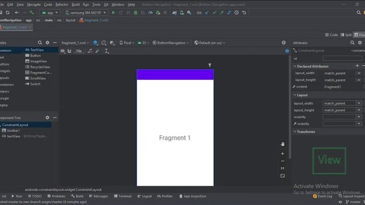The width and height of the screenshot is (365, 205).
Task: Collapse the Layout section
Action: 295,95
